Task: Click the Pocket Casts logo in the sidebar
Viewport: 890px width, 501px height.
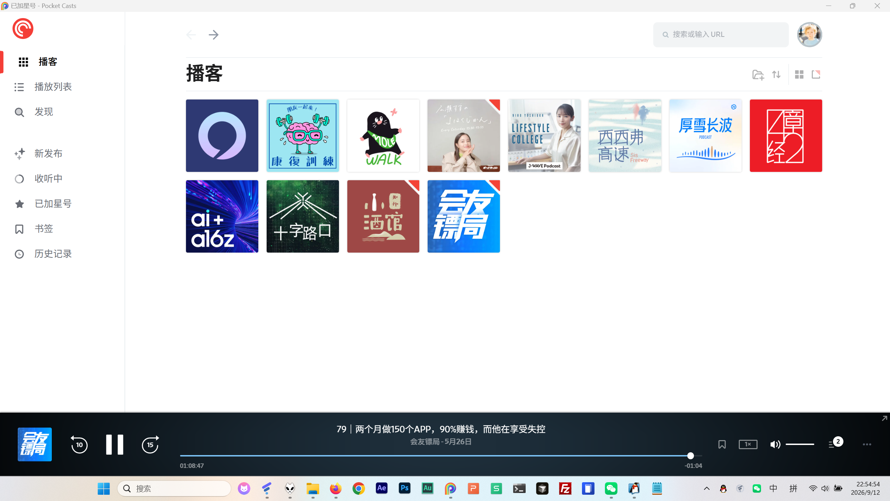Action: pyautogui.click(x=23, y=29)
